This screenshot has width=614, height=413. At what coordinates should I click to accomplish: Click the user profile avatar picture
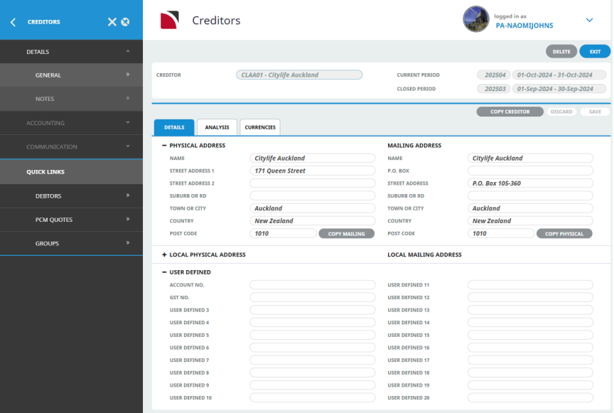(x=475, y=20)
